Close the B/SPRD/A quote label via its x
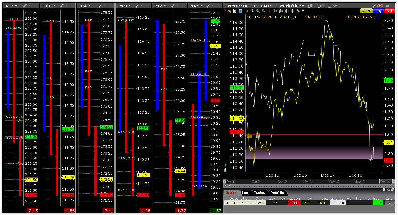 click(x=247, y=16)
